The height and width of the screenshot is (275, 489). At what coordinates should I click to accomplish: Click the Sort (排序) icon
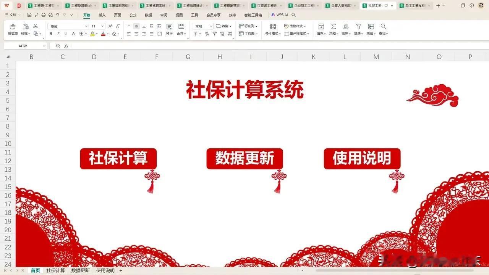point(346,26)
